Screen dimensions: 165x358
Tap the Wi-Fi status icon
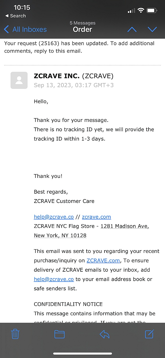click(141, 11)
